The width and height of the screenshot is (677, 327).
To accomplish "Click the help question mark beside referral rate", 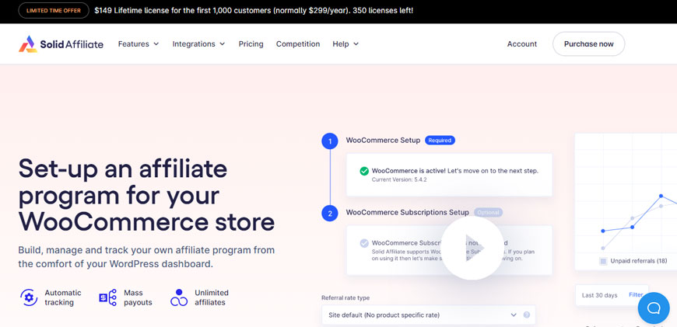I will pos(526,315).
